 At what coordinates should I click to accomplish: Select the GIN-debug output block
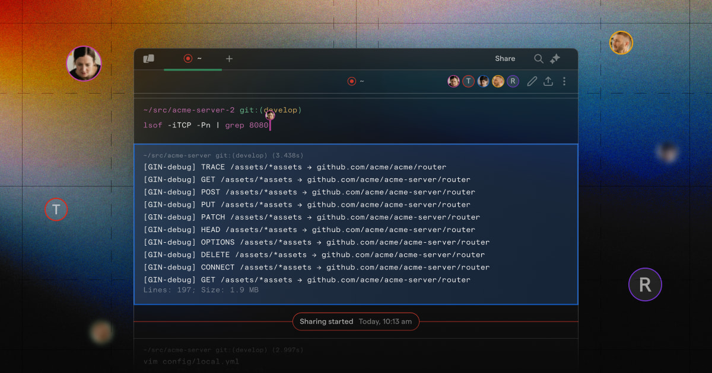355,224
